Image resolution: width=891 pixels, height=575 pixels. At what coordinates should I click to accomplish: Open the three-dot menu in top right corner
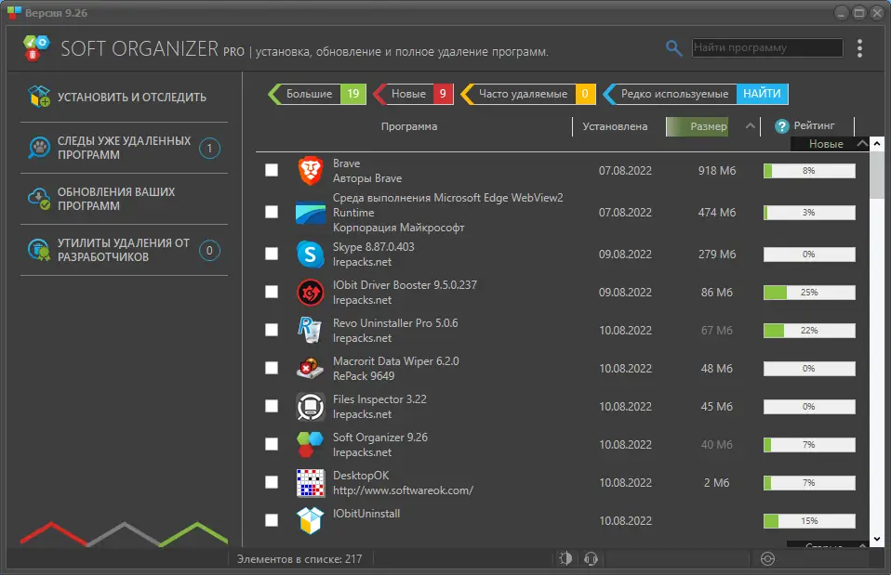pyautogui.click(x=859, y=47)
